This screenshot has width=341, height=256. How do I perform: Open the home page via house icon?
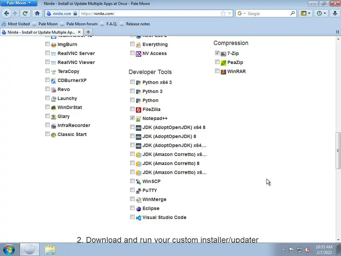[37, 13]
